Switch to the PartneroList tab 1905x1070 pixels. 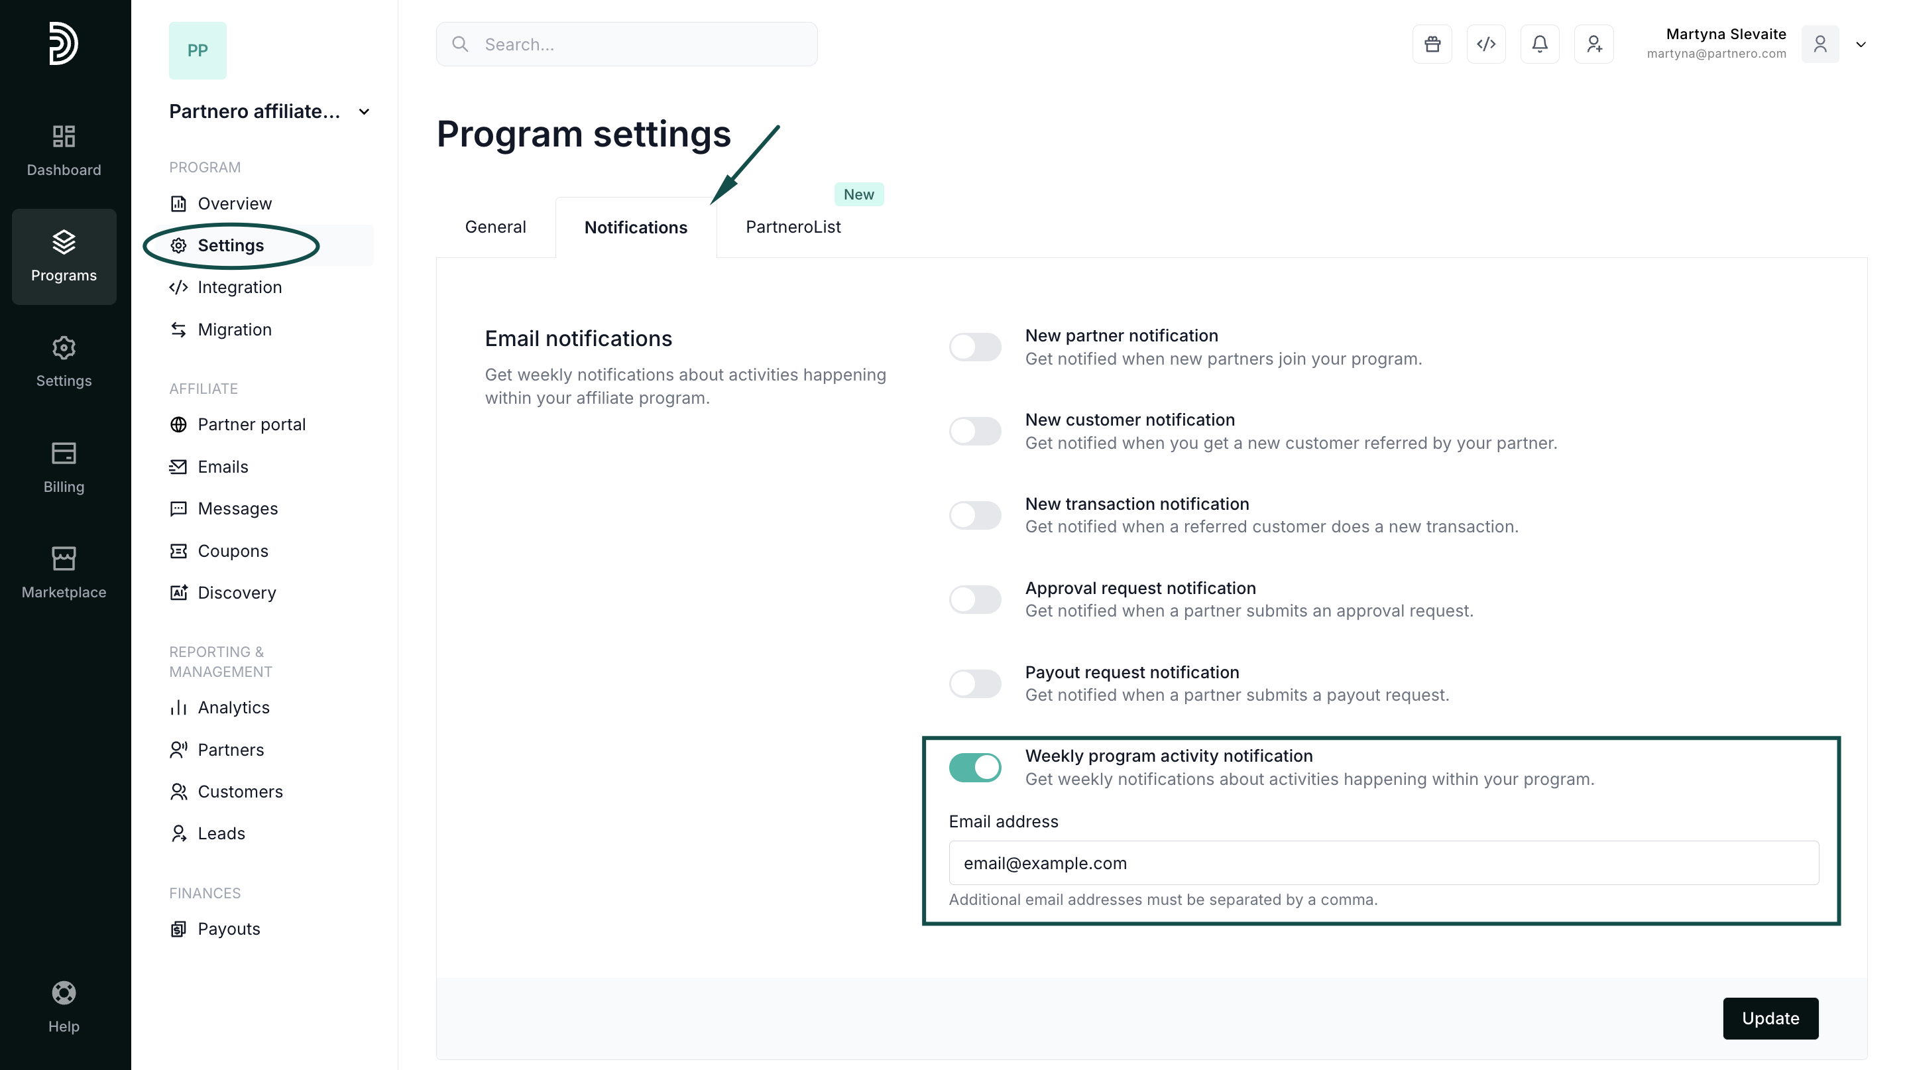pyautogui.click(x=793, y=227)
